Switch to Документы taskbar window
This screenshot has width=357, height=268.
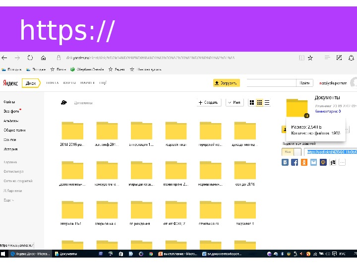66,254
